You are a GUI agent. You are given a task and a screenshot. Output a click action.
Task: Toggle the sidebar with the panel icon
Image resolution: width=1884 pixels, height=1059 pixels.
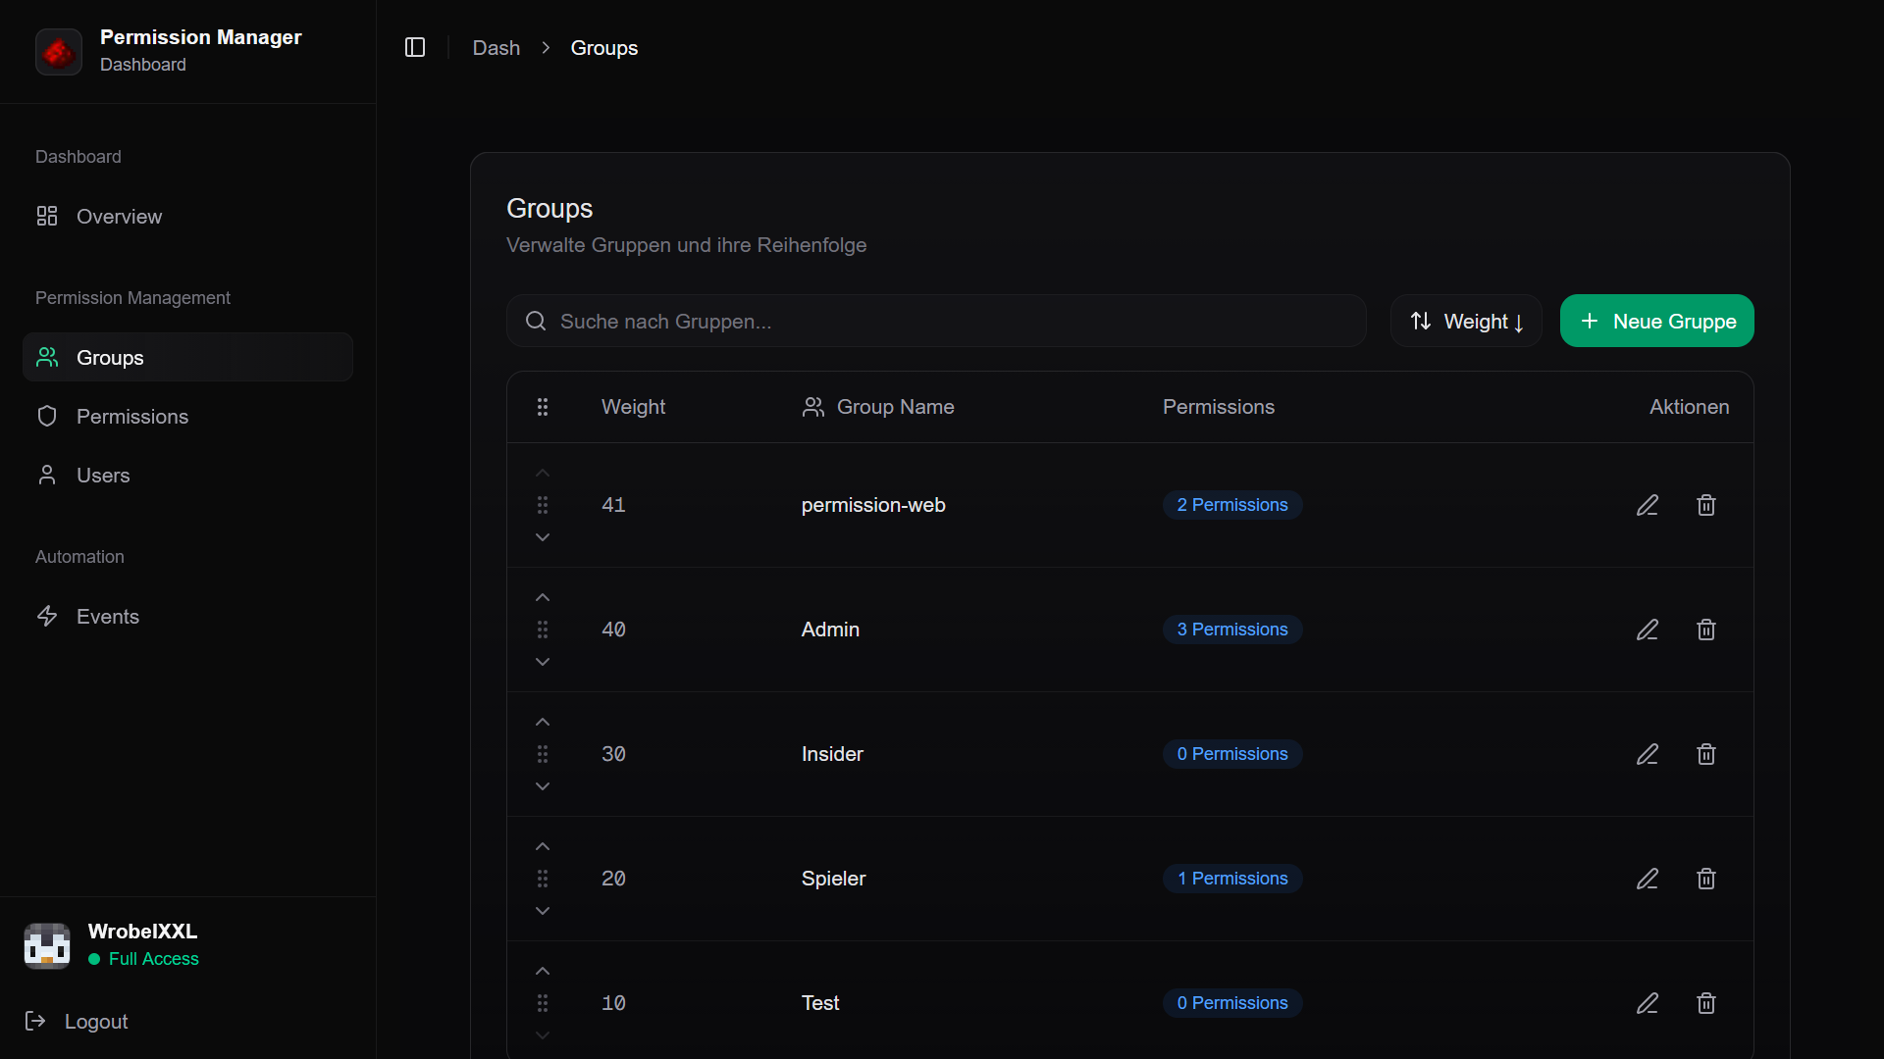(415, 47)
